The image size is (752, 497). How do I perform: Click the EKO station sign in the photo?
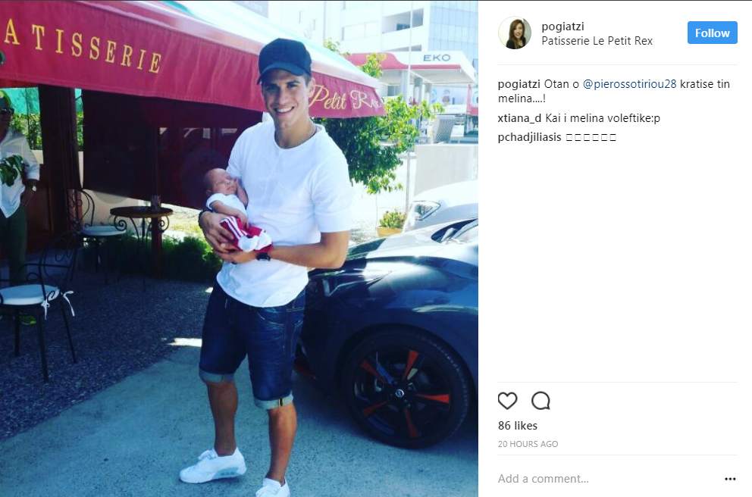pos(437,58)
